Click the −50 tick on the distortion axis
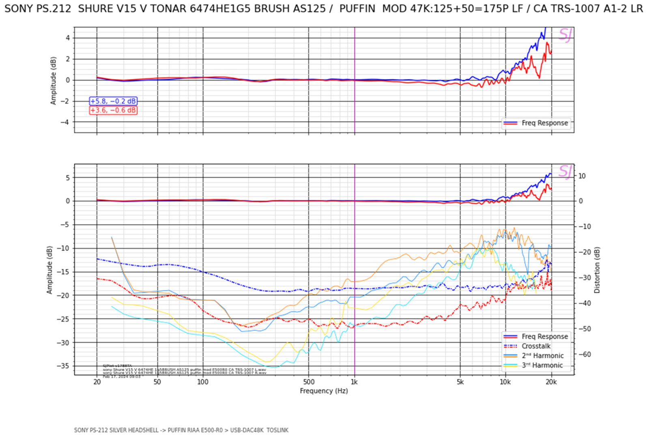 pos(585,329)
